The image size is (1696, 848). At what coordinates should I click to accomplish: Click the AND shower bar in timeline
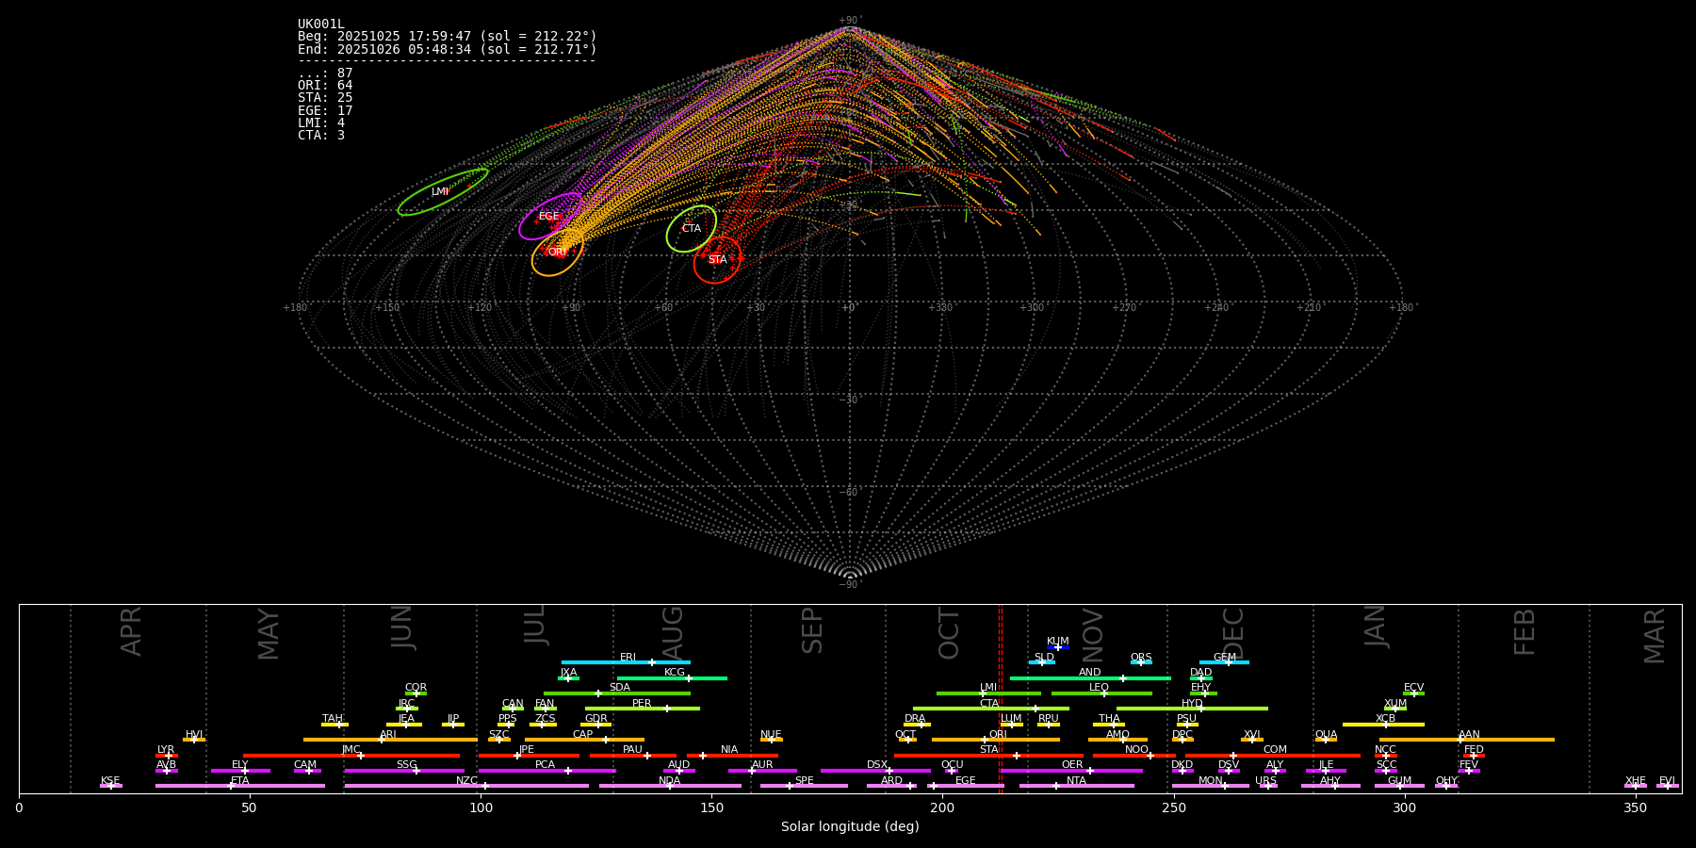tap(1089, 678)
